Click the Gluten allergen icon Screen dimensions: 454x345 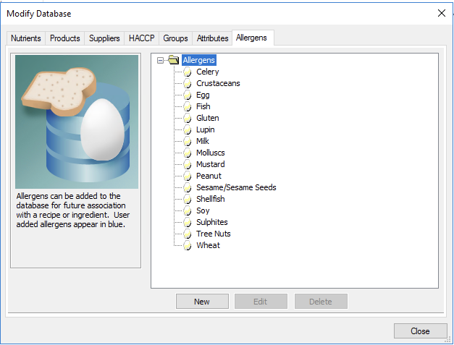pyautogui.click(x=188, y=118)
